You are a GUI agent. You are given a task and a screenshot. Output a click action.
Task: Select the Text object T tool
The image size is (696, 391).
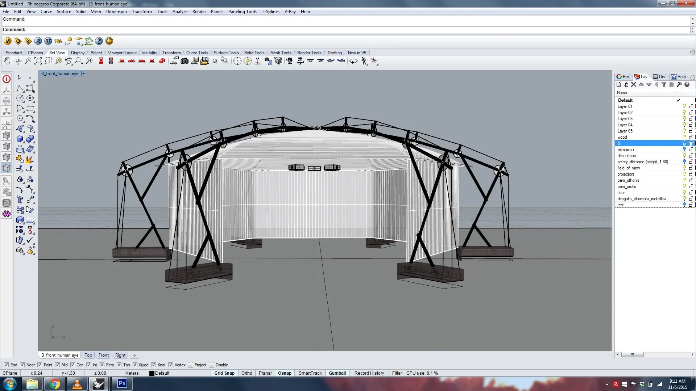pyautogui.click(x=20, y=199)
